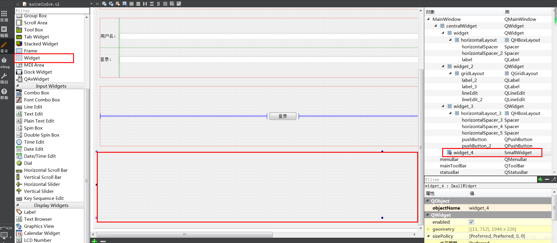Viewport: 557px width, 243px height.
Task: Select menuBar in object tree
Action: click(449, 159)
